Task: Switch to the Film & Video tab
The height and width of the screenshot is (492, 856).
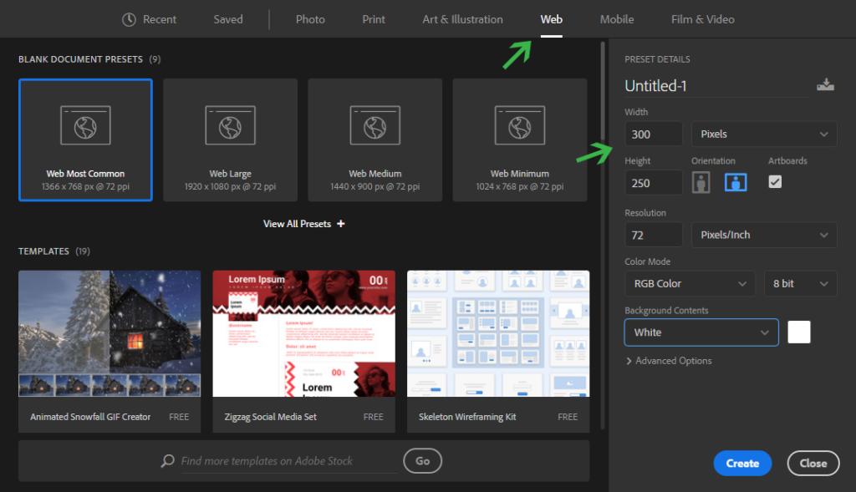Action: click(702, 20)
